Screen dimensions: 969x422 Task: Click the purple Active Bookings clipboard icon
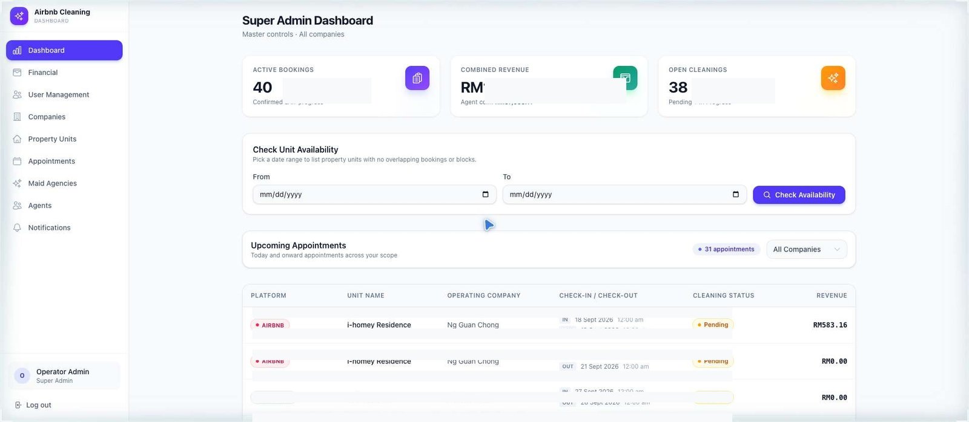point(417,78)
